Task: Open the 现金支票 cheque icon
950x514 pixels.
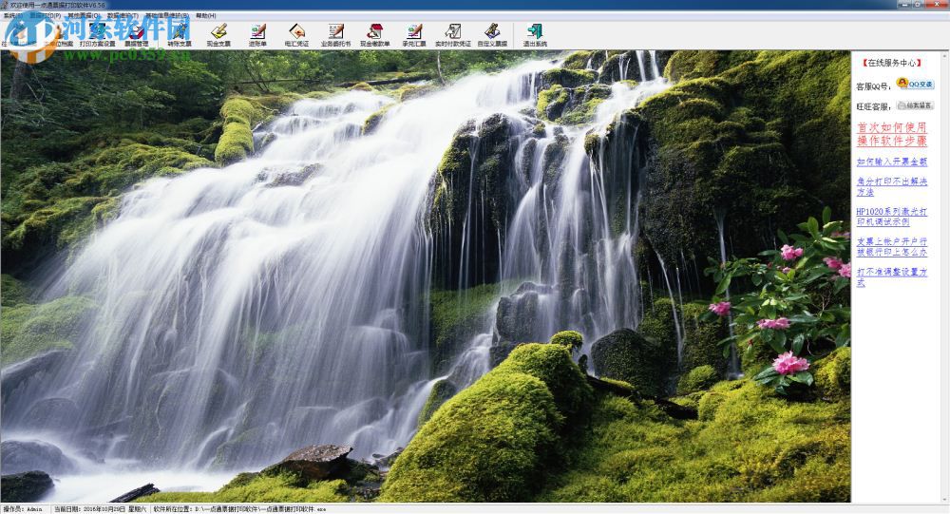Action: click(x=218, y=35)
